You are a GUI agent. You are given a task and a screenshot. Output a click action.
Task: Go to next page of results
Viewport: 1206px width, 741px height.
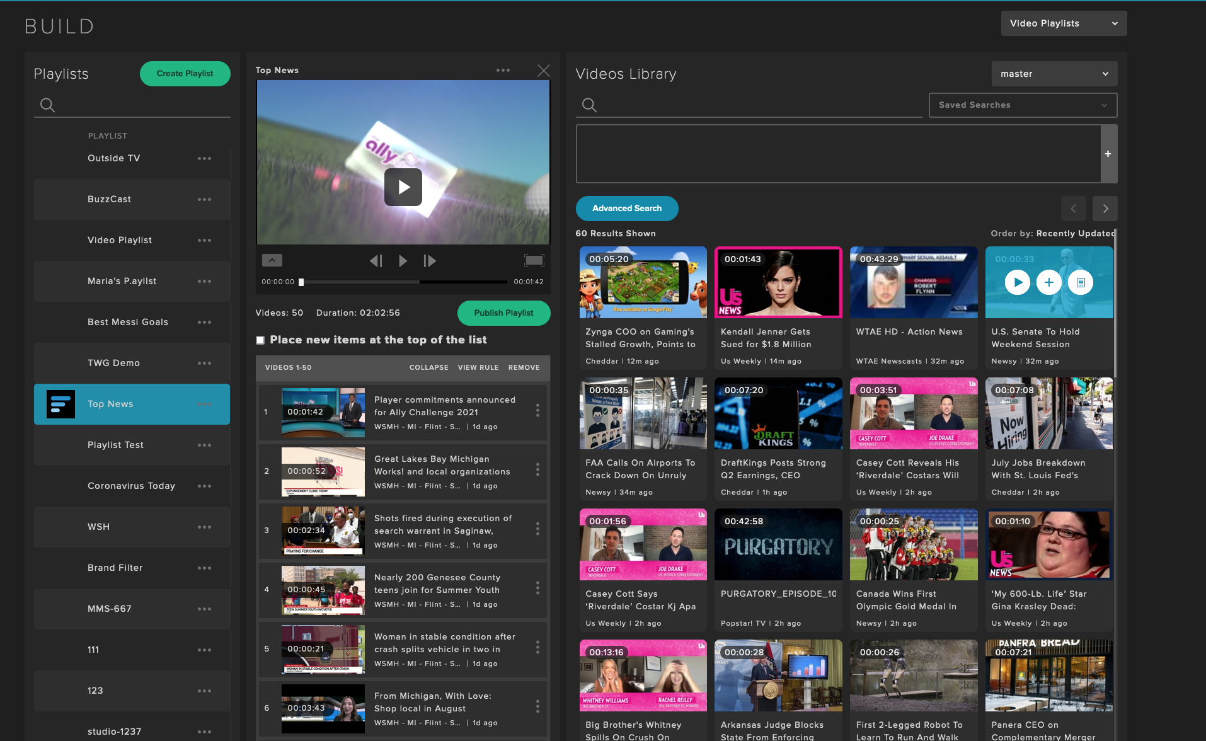[1105, 209]
